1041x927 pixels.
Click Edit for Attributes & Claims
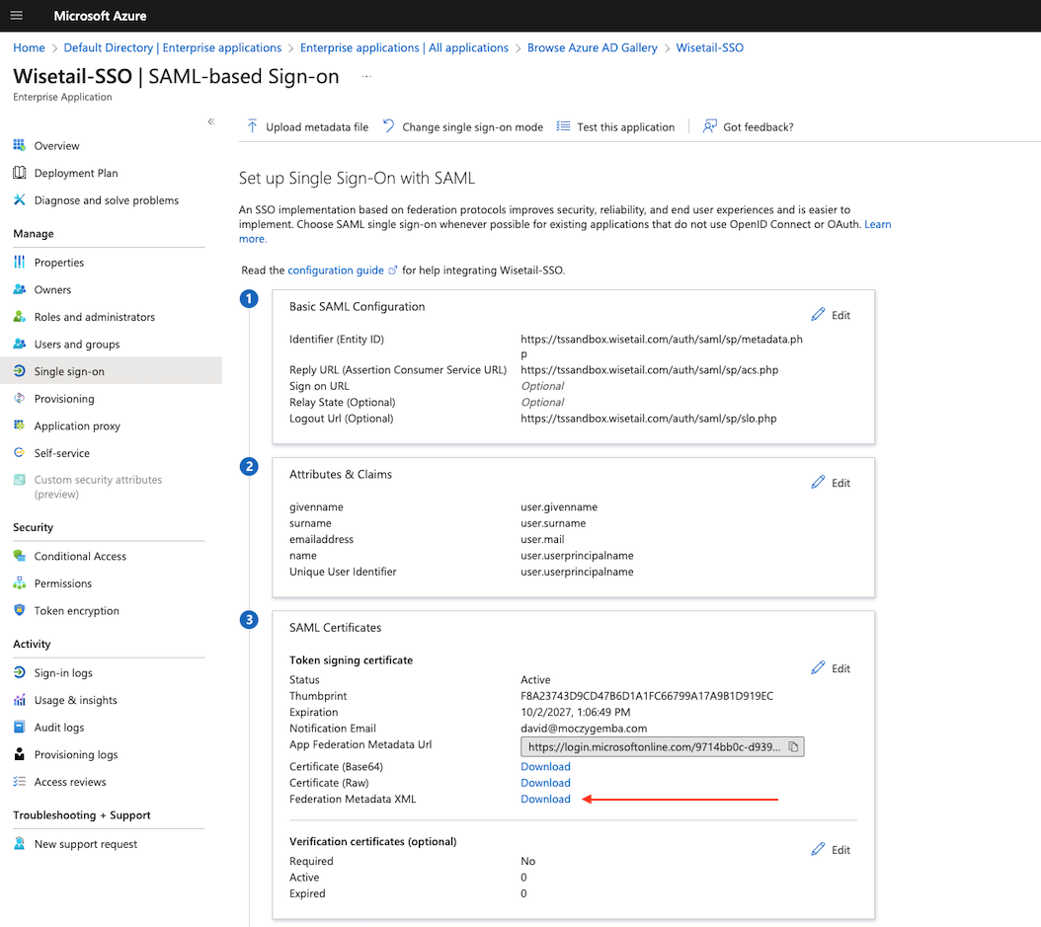click(831, 483)
